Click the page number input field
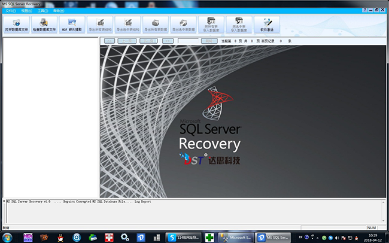 [x=188, y=41]
